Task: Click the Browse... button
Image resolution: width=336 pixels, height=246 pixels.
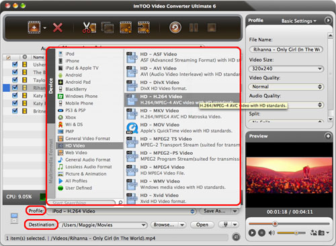Action: pos(164,225)
